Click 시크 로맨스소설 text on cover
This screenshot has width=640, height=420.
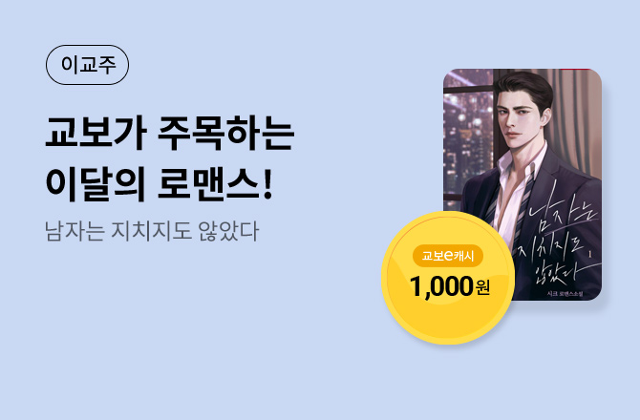565,293
